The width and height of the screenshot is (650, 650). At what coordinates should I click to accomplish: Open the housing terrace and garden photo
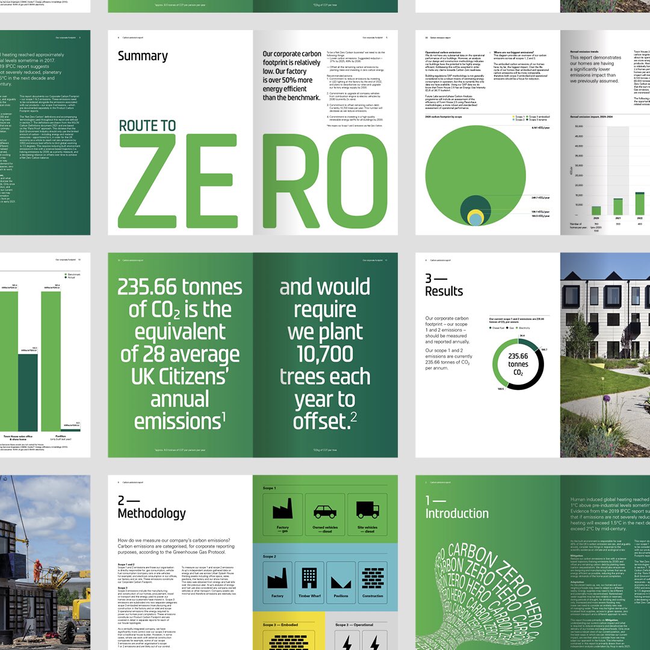[x=605, y=355]
